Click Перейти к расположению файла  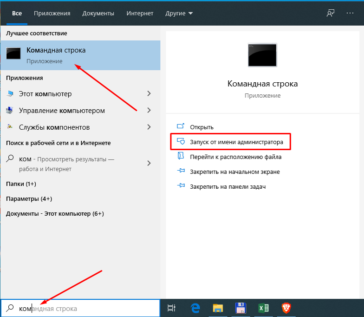tap(236, 157)
